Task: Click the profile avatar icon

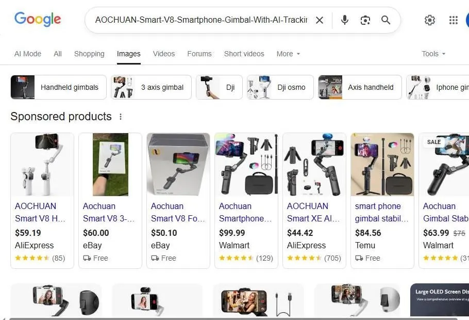Action: click(467, 20)
